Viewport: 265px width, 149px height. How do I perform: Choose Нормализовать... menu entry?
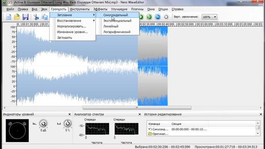[x=73, y=26]
